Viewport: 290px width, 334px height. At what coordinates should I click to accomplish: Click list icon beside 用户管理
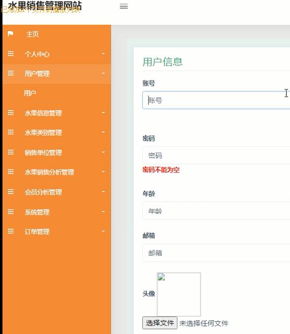coord(11,73)
